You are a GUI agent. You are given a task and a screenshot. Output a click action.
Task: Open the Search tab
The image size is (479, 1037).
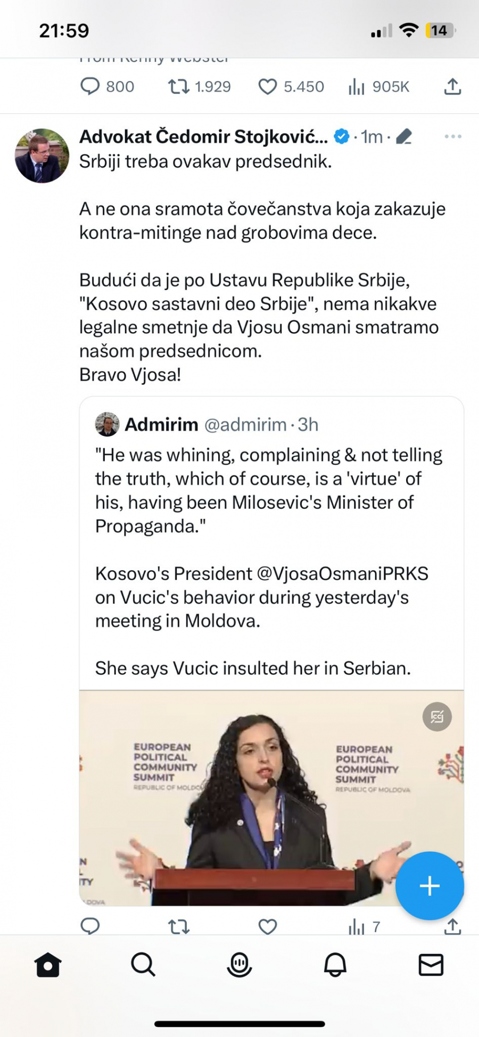click(143, 965)
